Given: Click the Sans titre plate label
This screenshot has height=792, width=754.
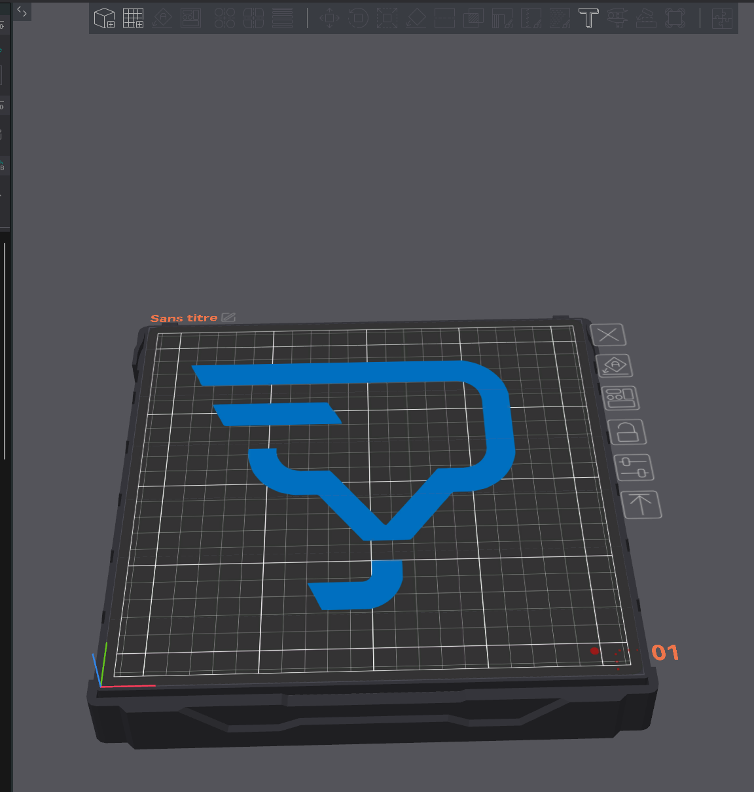Looking at the screenshot, I should pos(184,318).
